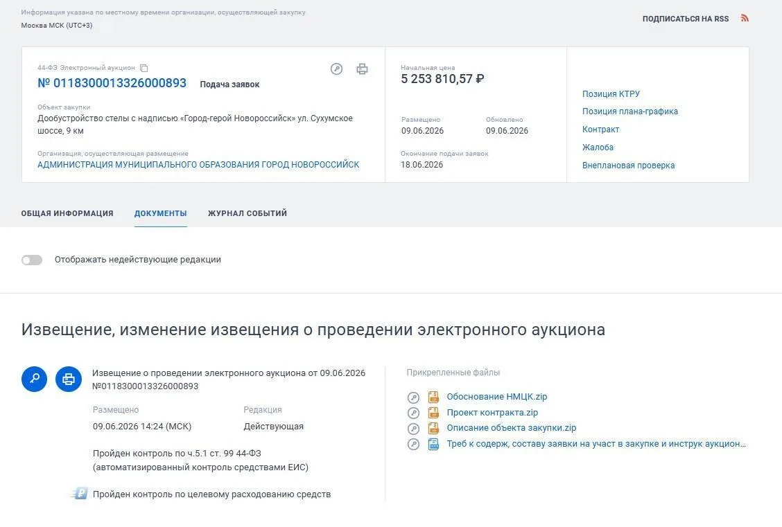The height and width of the screenshot is (527, 782).
Task: Click Подача заявок status text
Action: 229,84
